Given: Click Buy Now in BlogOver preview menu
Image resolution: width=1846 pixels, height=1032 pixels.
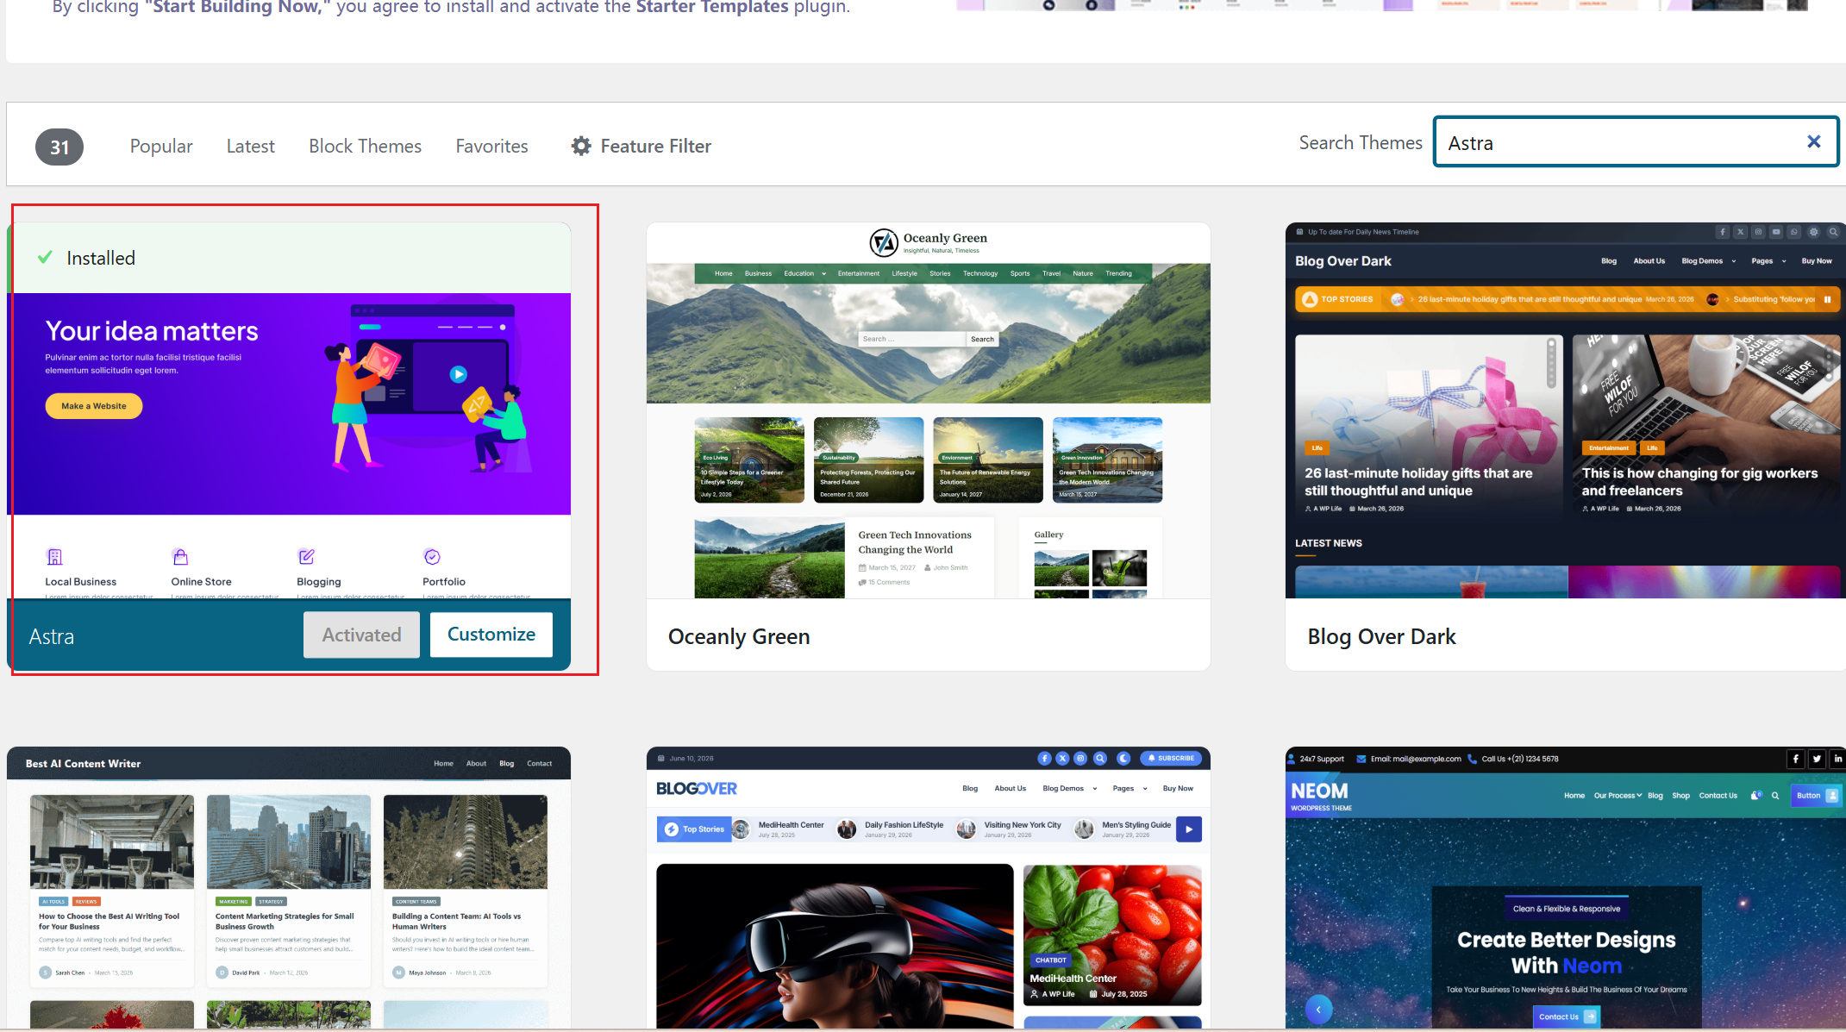Looking at the screenshot, I should 1178,788.
